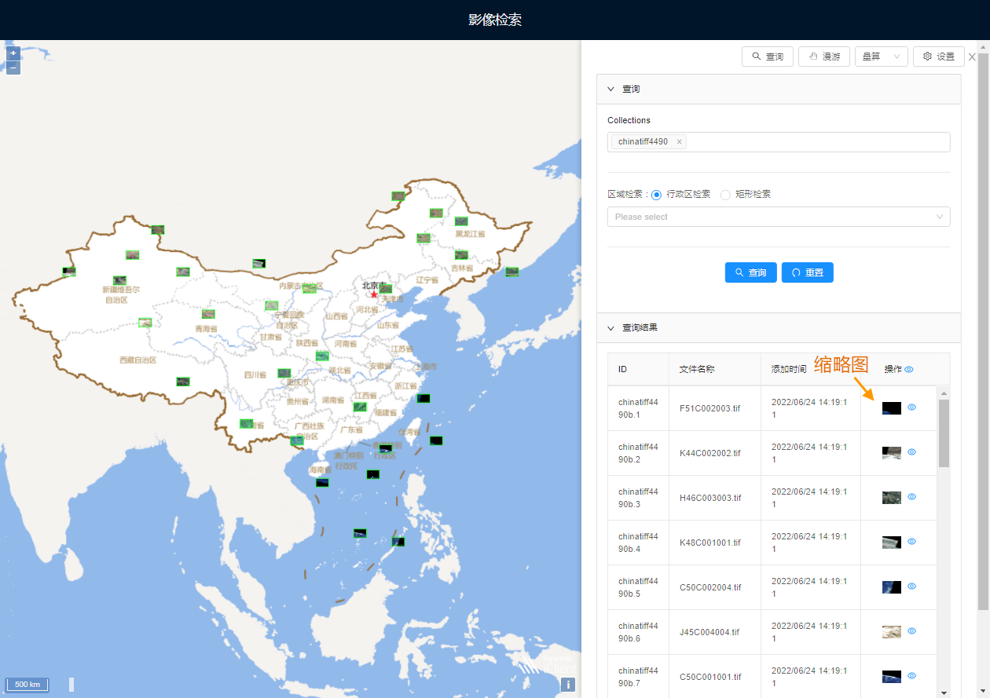Viewport: 990px width, 698px height.
Task: Open map attribution info icon
Action: click(x=568, y=685)
